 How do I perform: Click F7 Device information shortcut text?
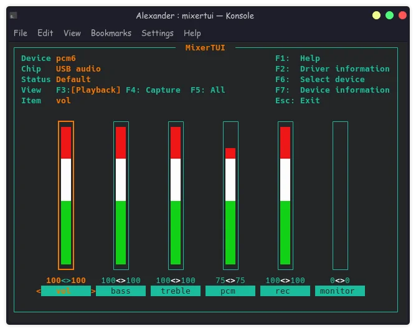point(332,90)
